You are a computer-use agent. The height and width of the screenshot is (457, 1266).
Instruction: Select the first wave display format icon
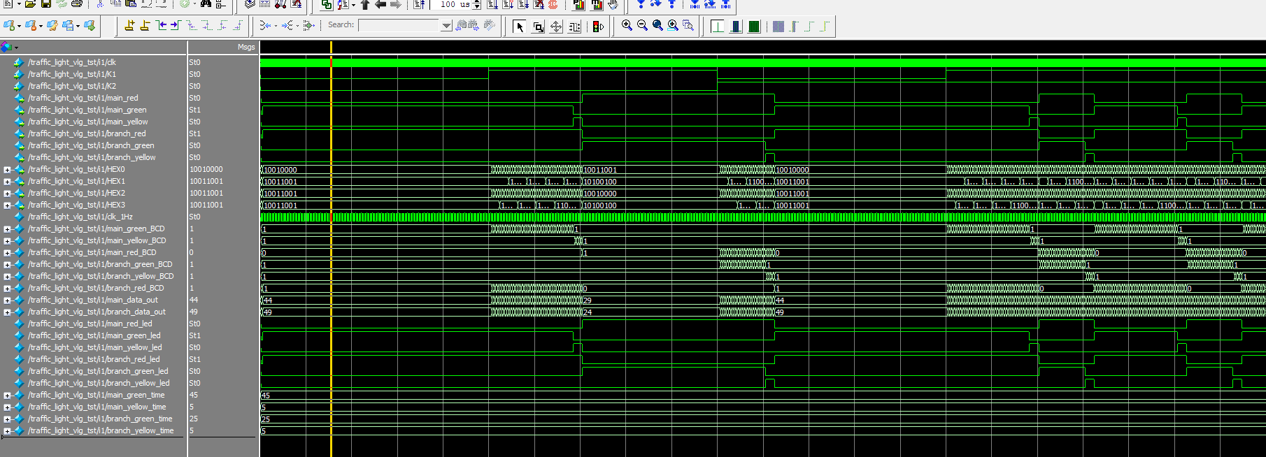pyautogui.click(x=717, y=27)
